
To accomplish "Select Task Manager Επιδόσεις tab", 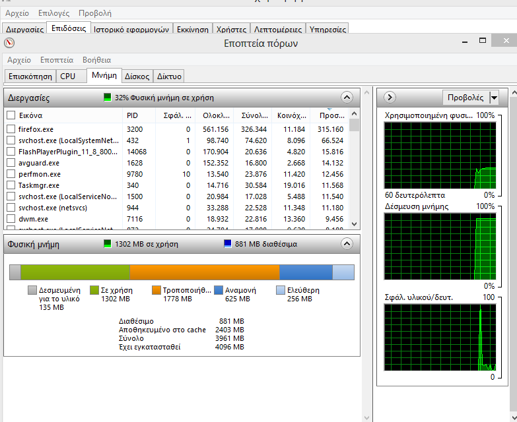I will click(69, 28).
